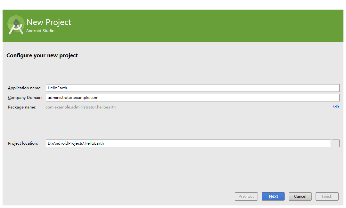
Task: Click the 'Application name:' label
Action: click(25, 88)
